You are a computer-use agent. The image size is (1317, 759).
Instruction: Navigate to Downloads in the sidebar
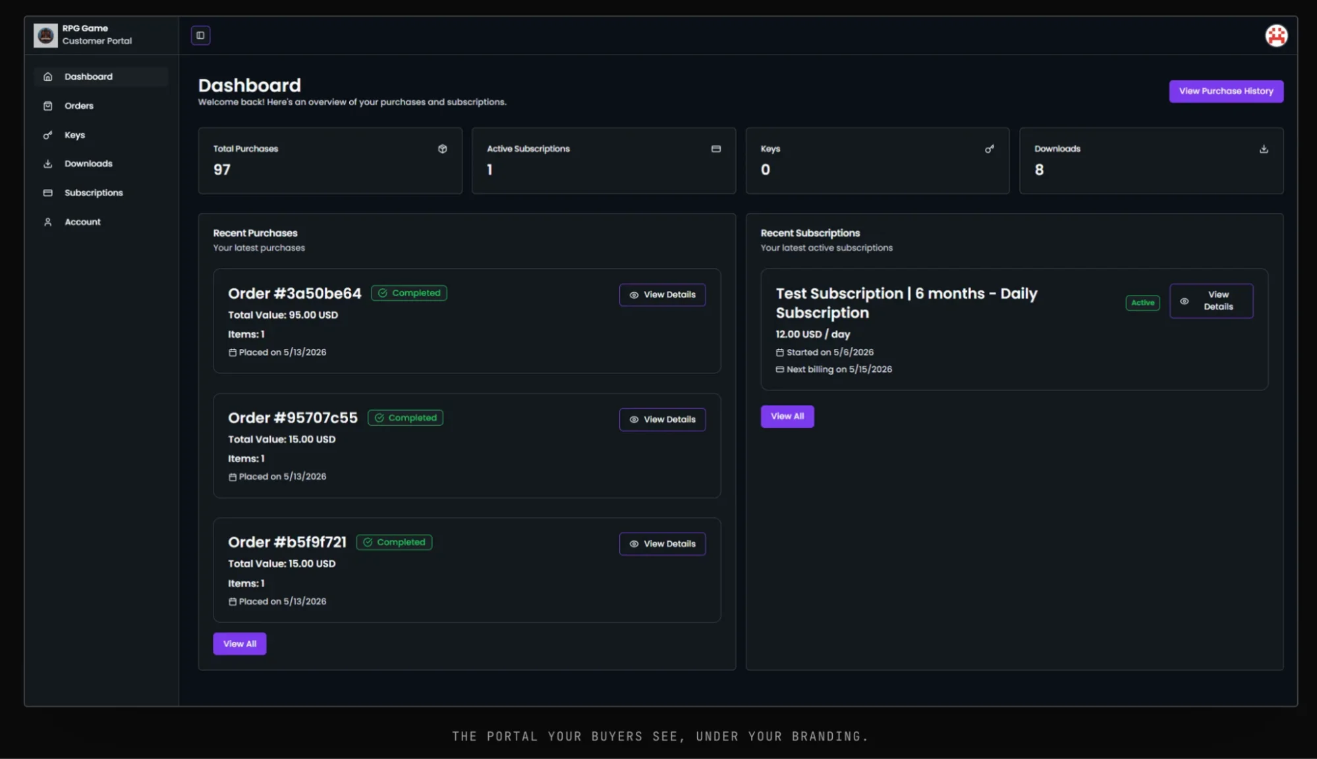tap(101, 164)
